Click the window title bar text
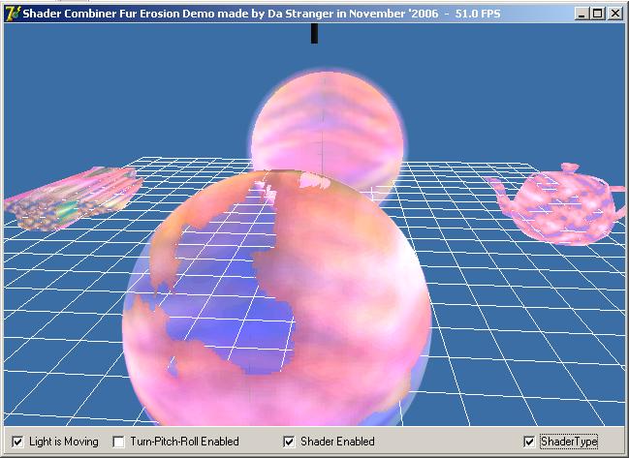 point(261,14)
